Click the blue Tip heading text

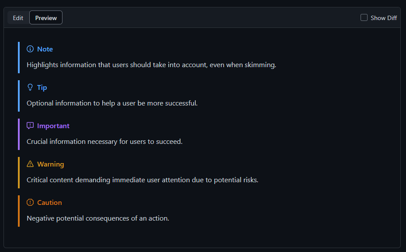point(42,88)
